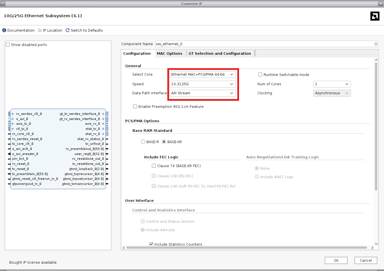Open the IP Location folder icon
The height and width of the screenshot is (271, 384).
coord(40,30)
